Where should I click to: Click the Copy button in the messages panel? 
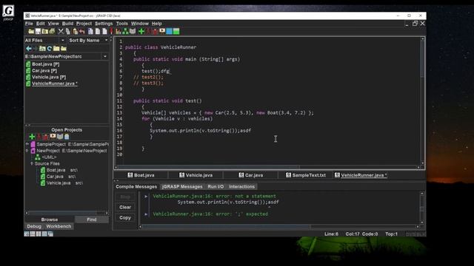125,218
